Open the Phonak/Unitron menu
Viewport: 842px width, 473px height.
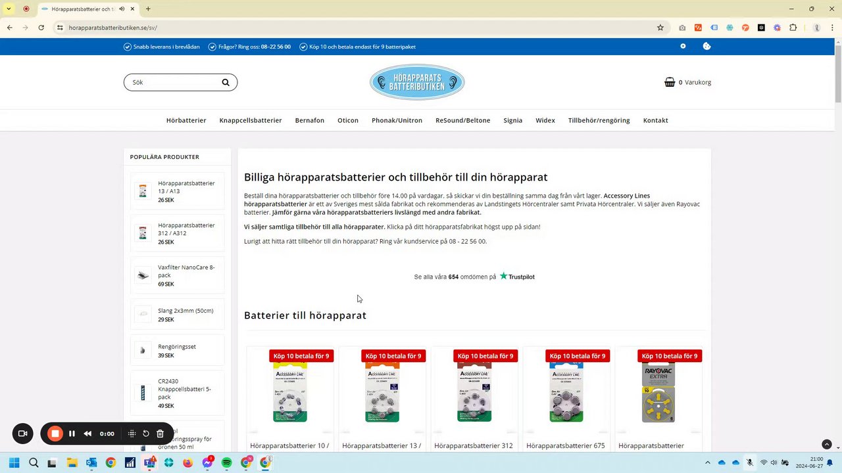(397, 120)
